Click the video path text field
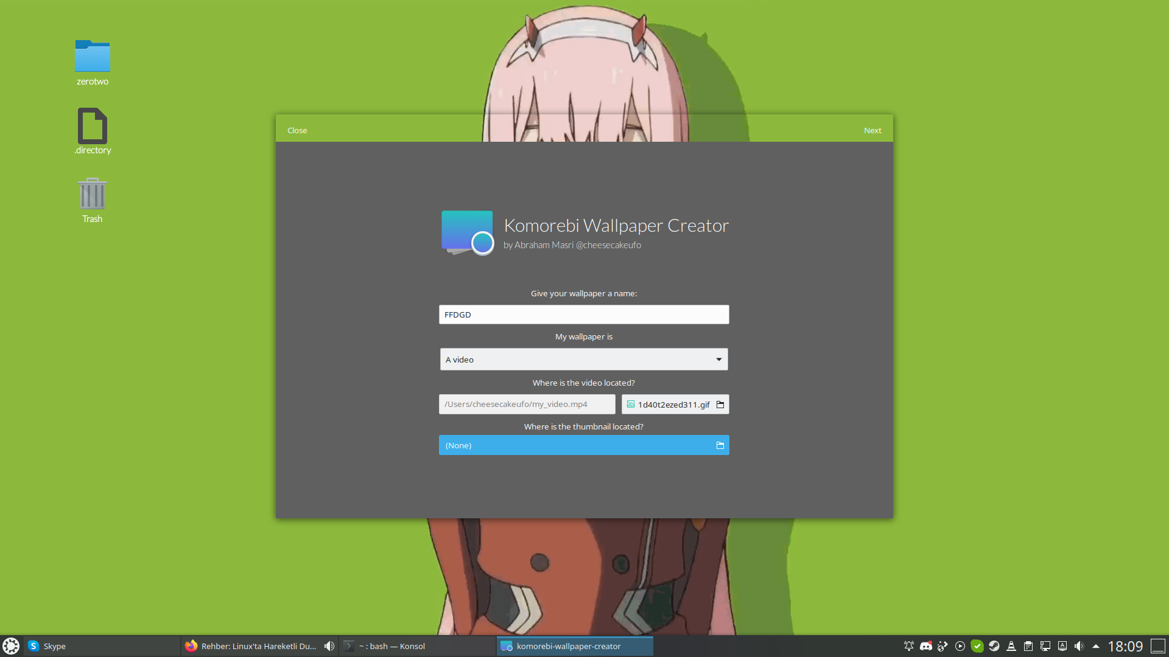 [527, 405]
